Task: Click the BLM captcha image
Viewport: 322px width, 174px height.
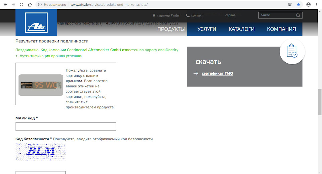Action: point(41,152)
